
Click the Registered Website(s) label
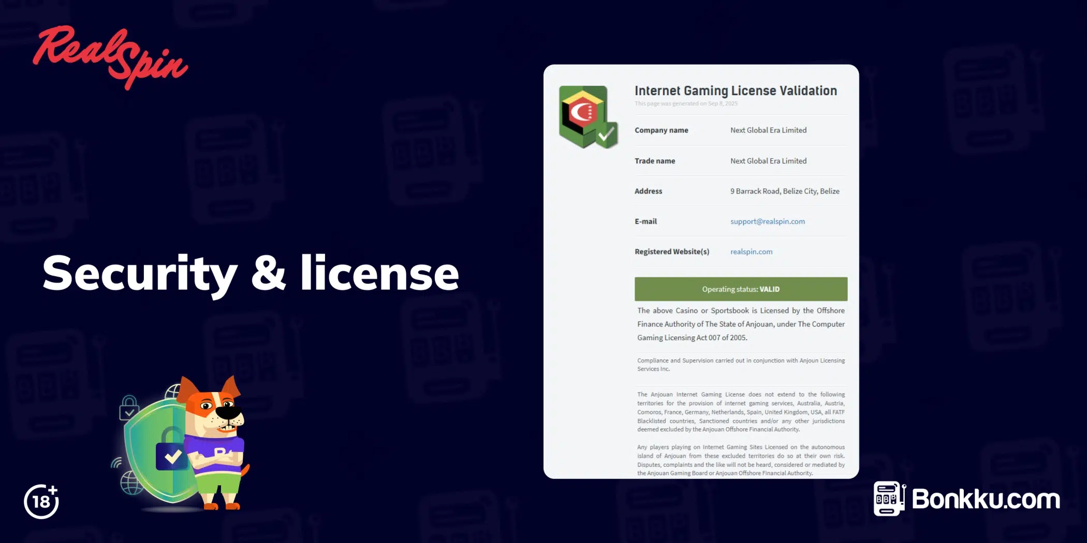(x=672, y=252)
